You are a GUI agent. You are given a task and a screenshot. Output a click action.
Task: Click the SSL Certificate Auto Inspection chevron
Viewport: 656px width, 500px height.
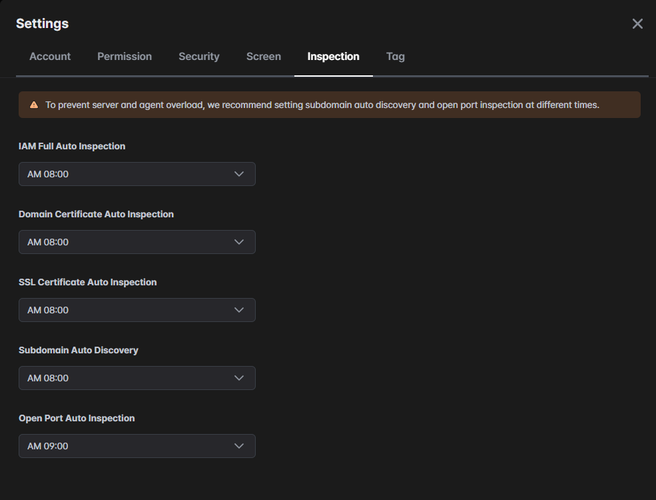click(x=239, y=310)
